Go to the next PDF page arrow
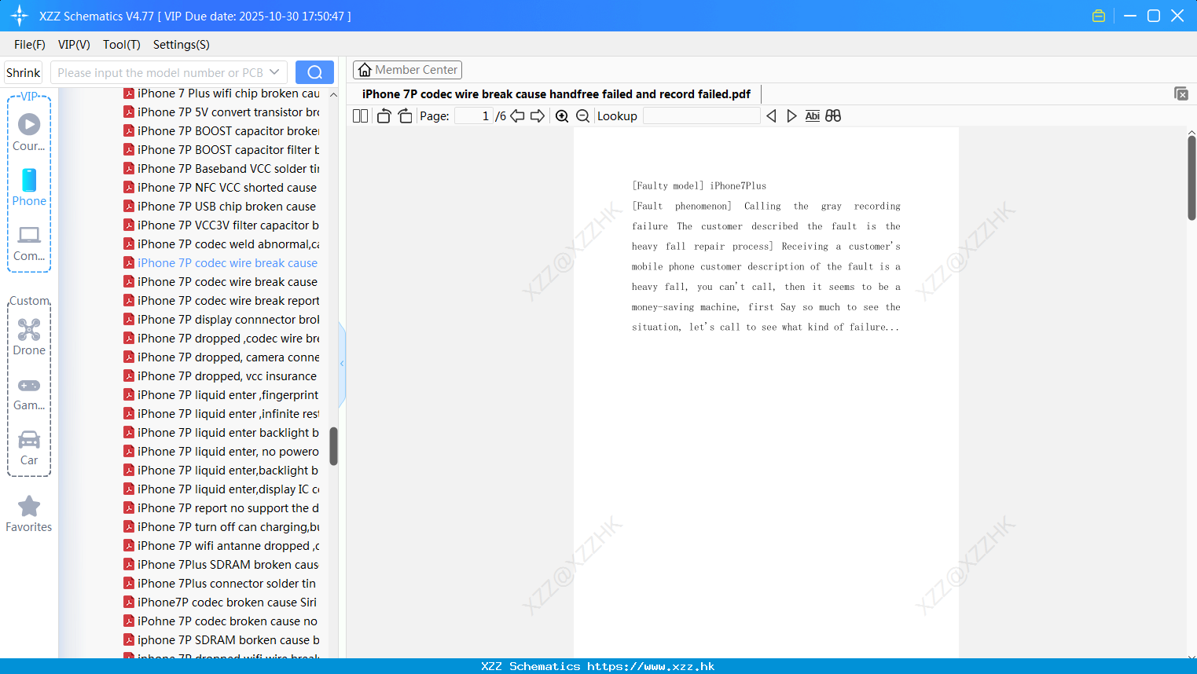Image resolution: width=1197 pixels, height=674 pixels. 538,116
